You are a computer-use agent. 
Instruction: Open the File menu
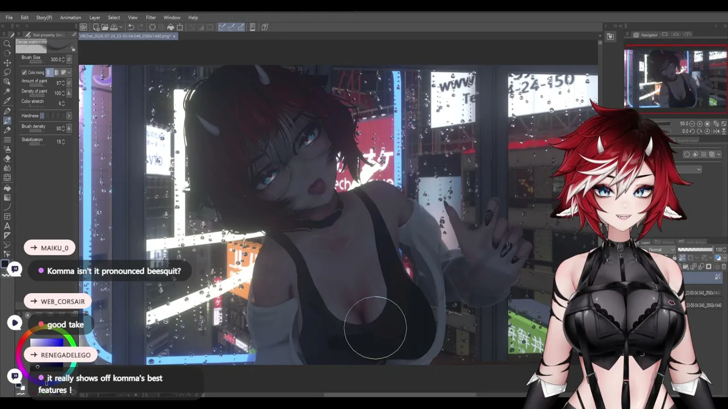click(x=9, y=18)
